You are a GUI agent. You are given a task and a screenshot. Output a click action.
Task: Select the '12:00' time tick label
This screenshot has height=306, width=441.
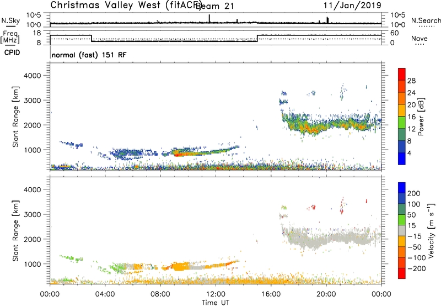click(x=216, y=294)
